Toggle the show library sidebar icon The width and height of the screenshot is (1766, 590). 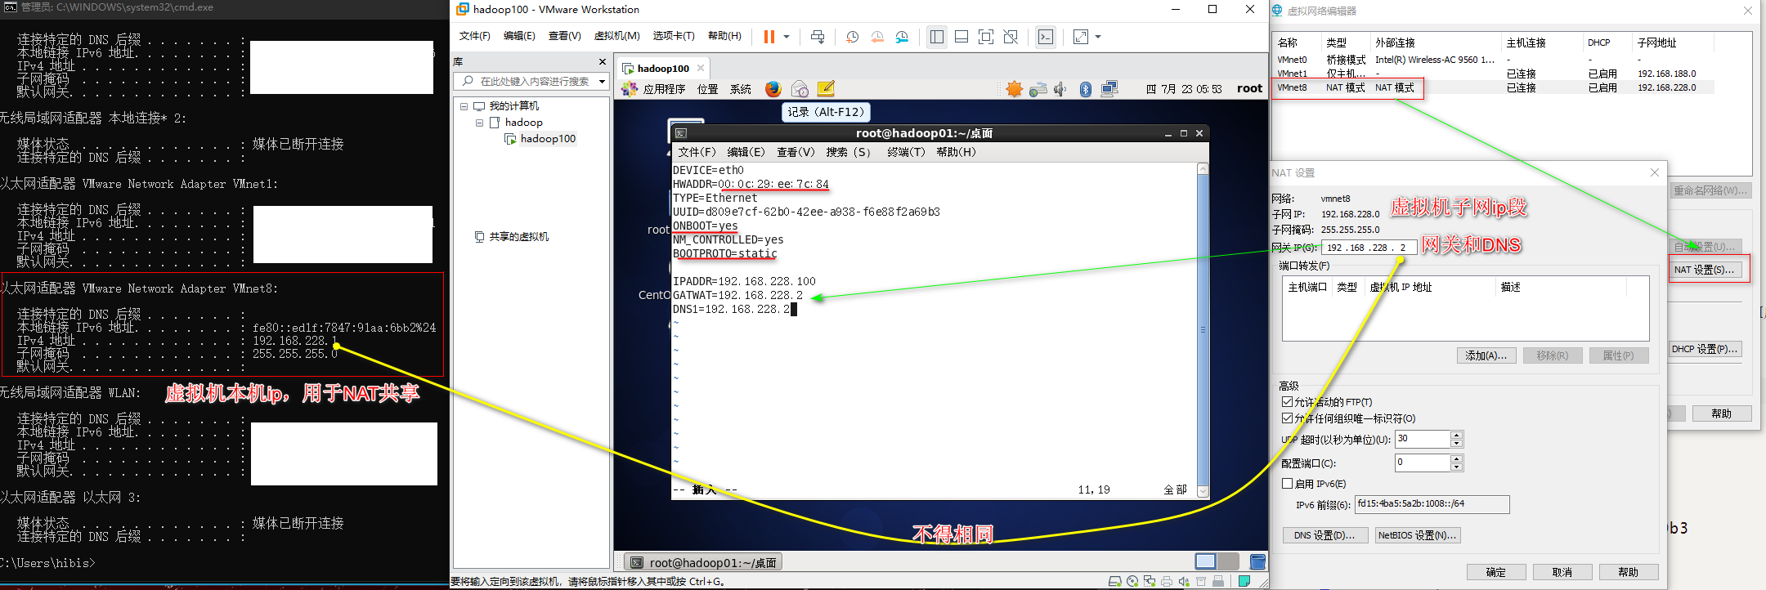coord(937,37)
